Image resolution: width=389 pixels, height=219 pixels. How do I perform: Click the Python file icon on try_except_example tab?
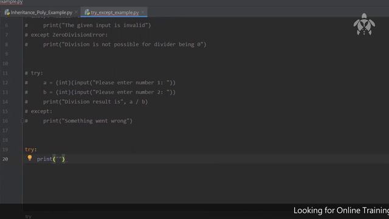click(87, 12)
